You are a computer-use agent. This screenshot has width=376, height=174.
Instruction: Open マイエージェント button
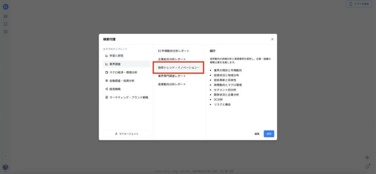(x=127, y=134)
